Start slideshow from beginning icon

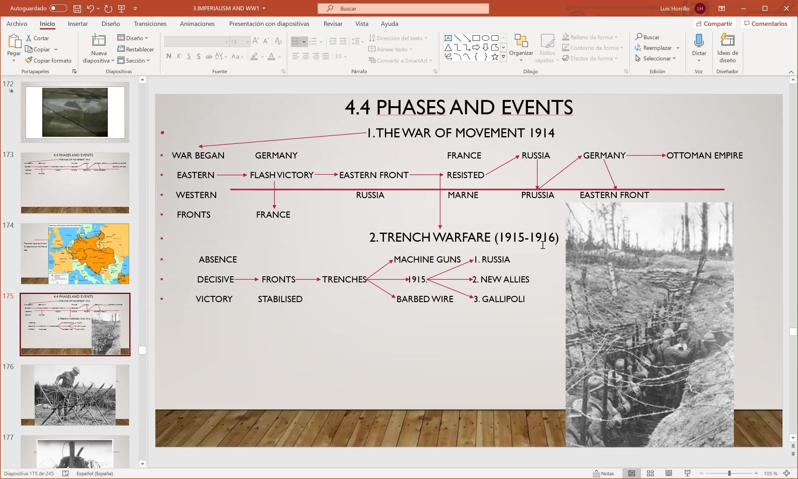pyautogui.click(x=122, y=9)
